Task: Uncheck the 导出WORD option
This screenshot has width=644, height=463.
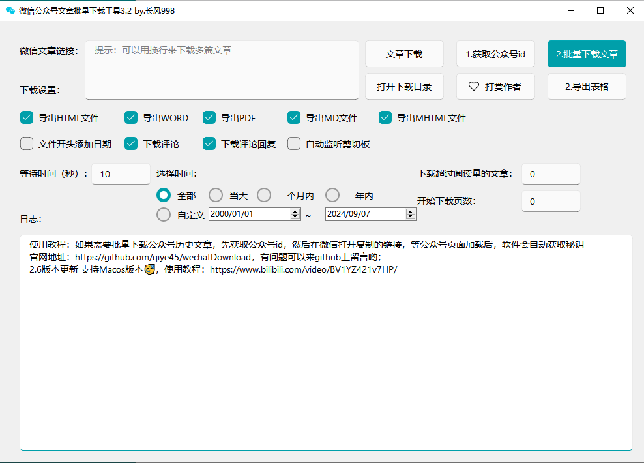Action: click(130, 117)
